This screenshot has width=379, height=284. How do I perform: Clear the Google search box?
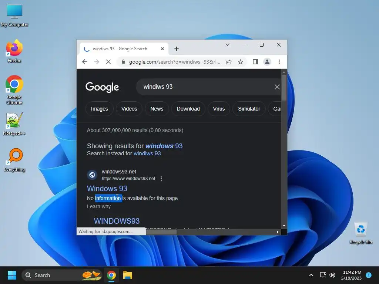(277, 87)
